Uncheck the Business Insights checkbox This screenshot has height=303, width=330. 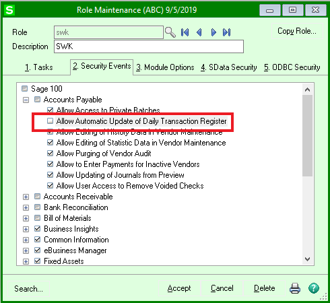tap(37, 229)
